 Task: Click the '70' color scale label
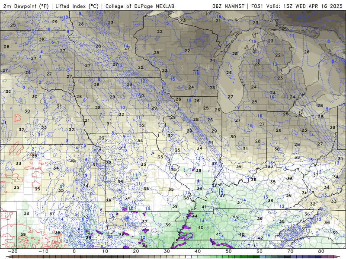(x=290, y=251)
